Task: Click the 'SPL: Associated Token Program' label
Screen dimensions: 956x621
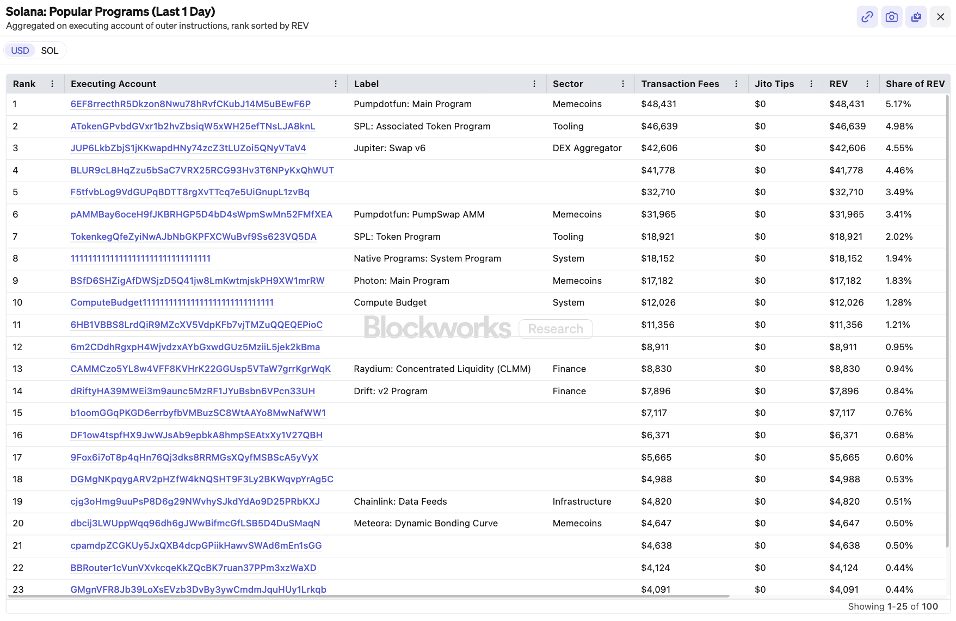Action: [x=422, y=126]
